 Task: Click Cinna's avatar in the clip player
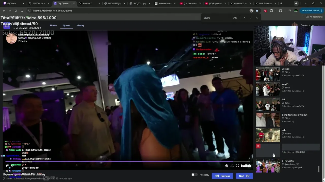[x=11, y=38]
